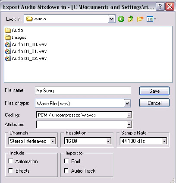Create a new folder

pyautogui.click(x=140, y=19)
